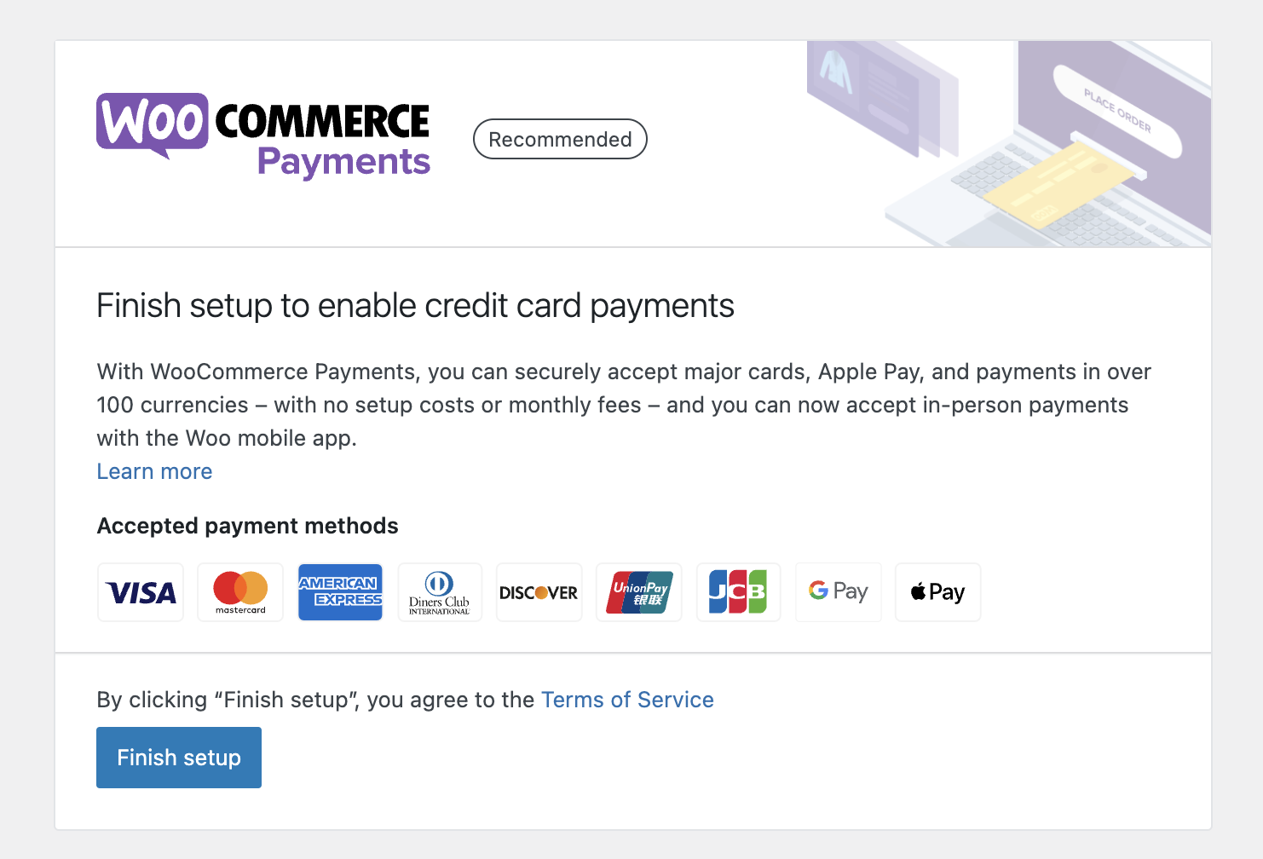
Task: Open the Terms of Service link
Action: point(627,700)
